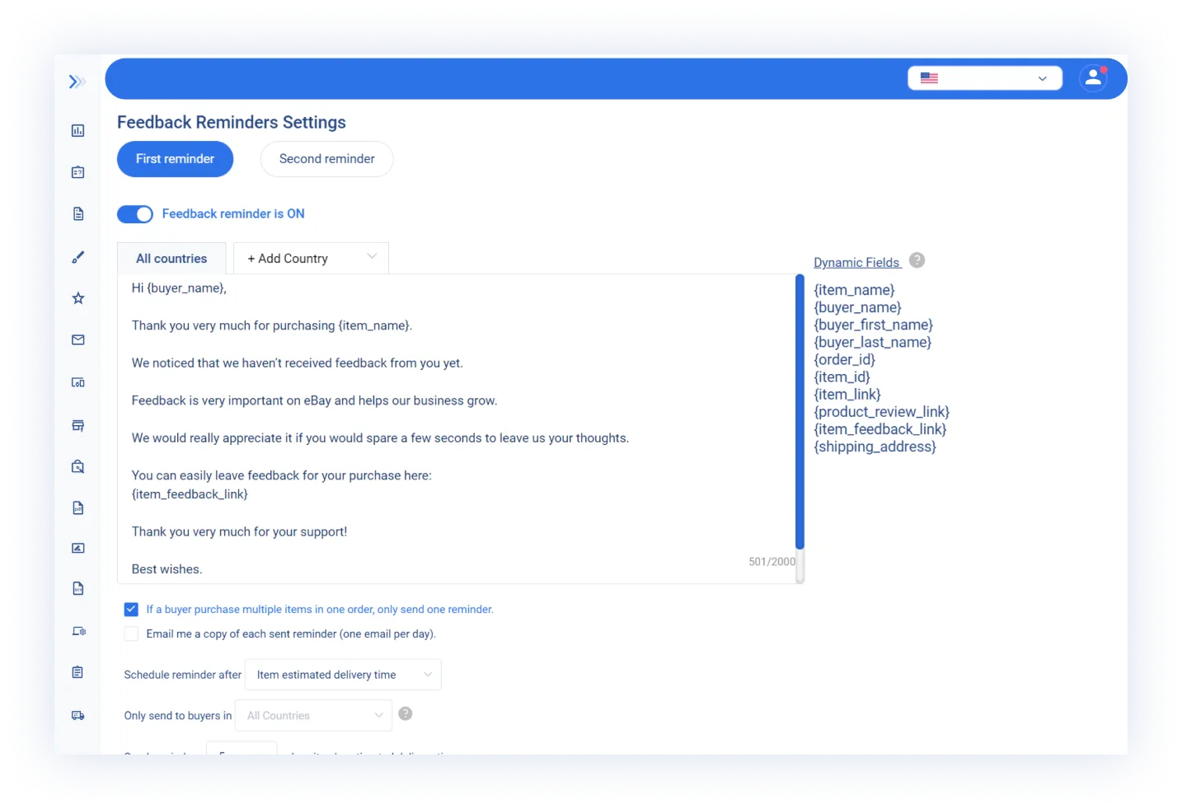The height and width of the screenshot is (809, 1182).
Task: Expand the sidebar with the double-chevron icon
Action: (77, 82)
